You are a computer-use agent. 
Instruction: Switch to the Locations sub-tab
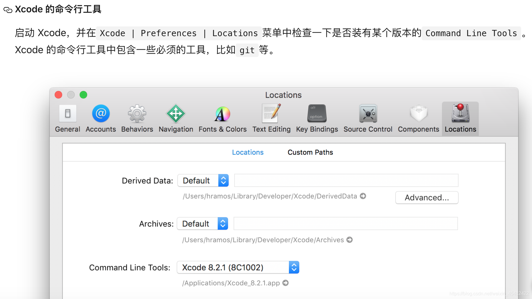tap(248, 152)
